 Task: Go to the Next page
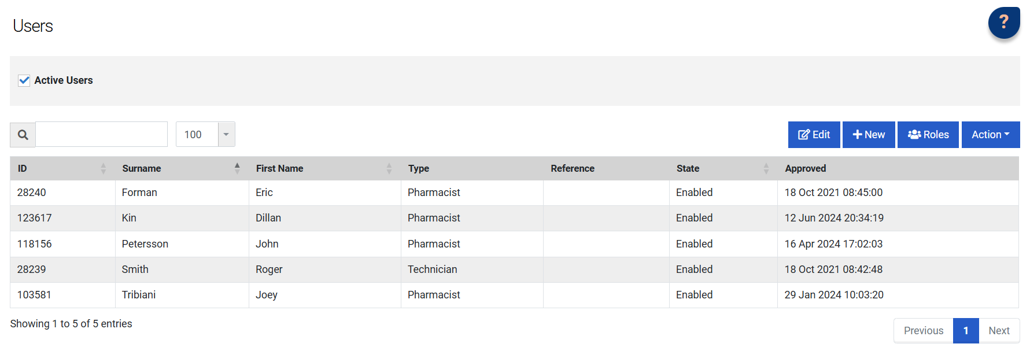999,331
